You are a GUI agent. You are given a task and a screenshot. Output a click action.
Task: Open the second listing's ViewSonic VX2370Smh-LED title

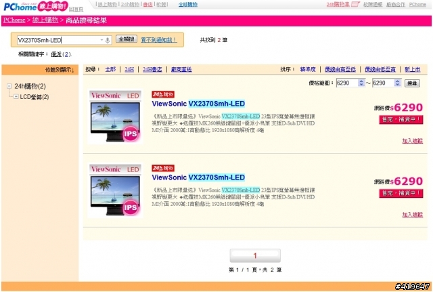(198, 178)
